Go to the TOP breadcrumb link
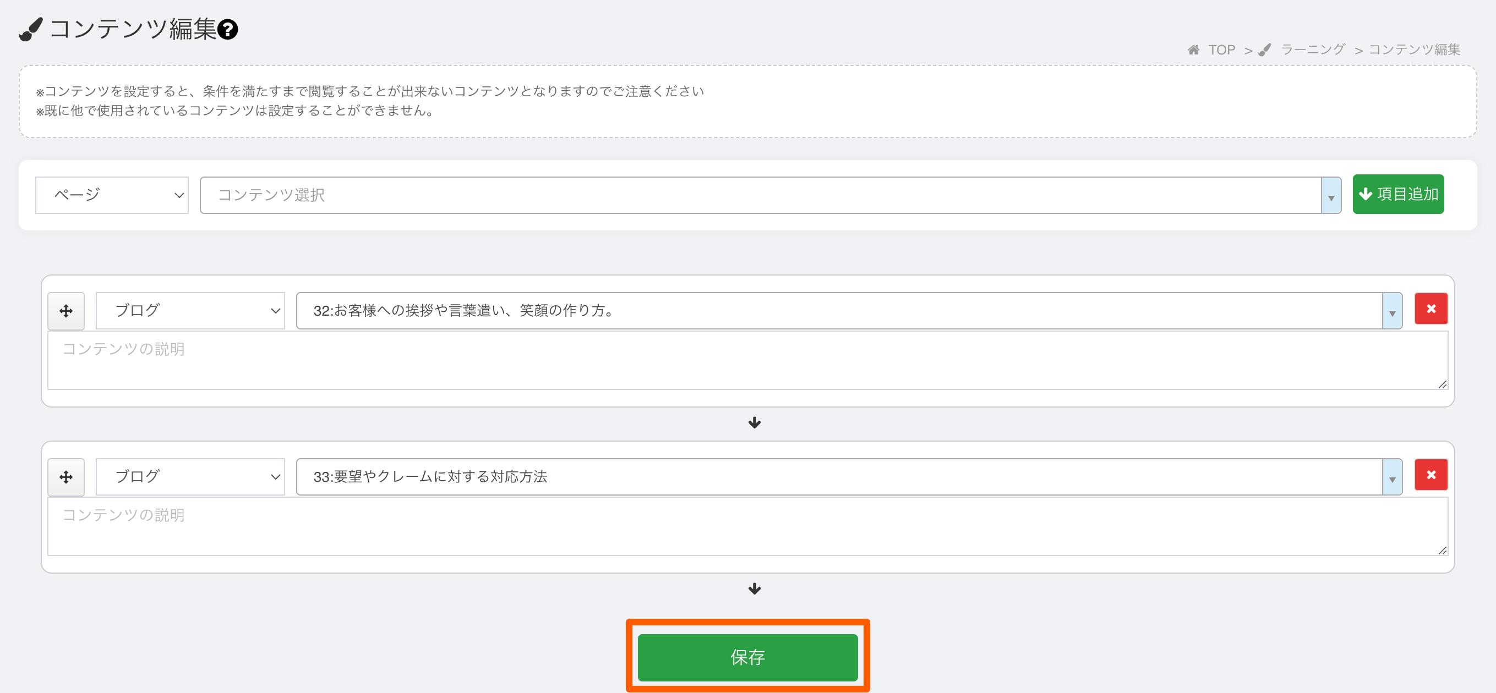Viewport: 1496px width, 693px height. tap(1222, 50)
